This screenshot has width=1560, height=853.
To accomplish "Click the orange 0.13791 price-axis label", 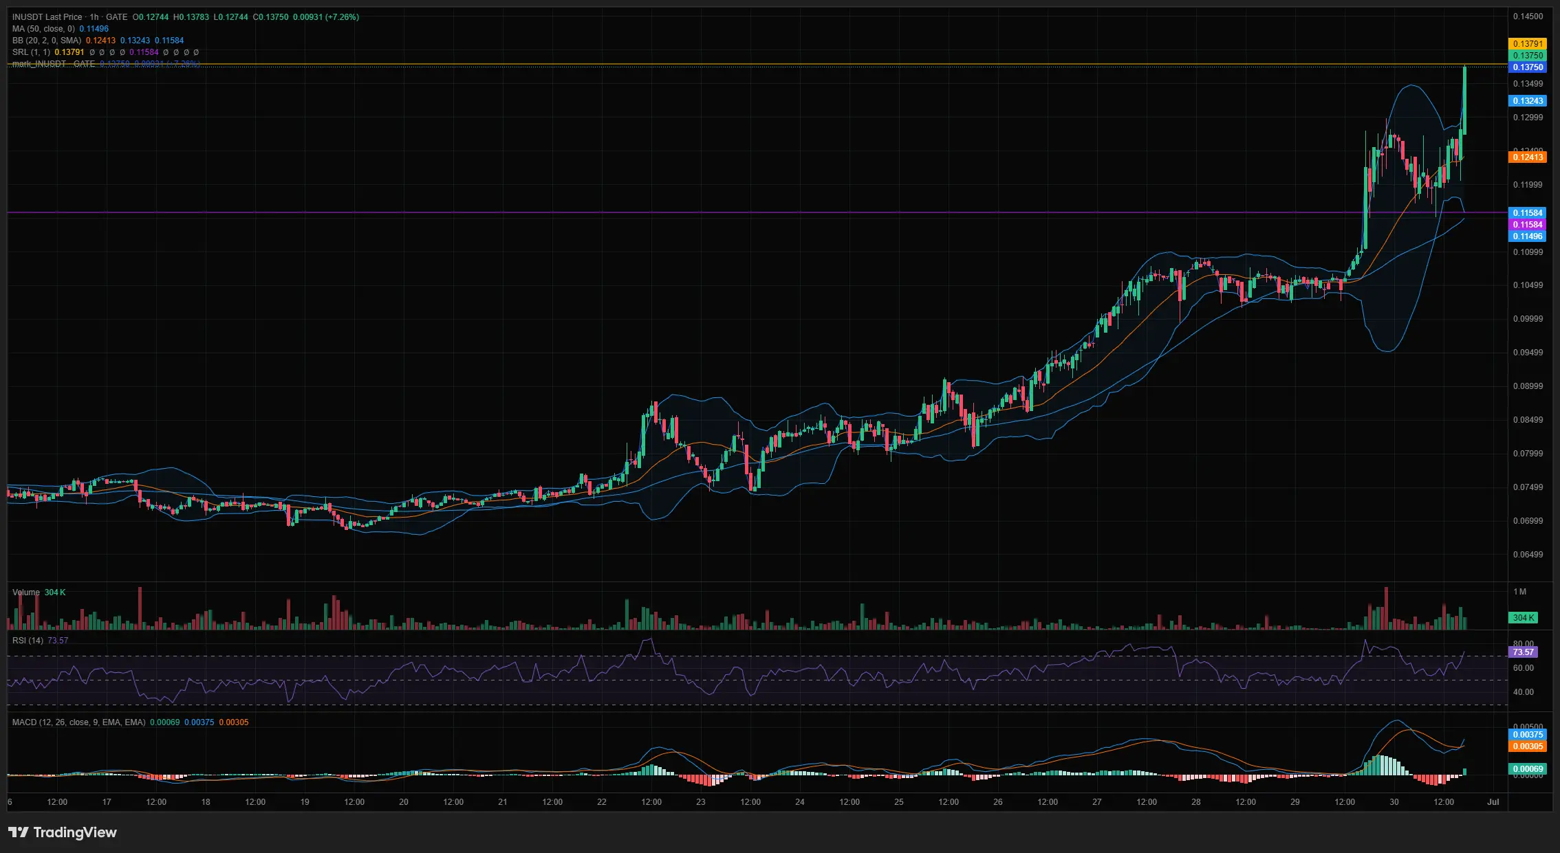I will coord(1528,44).
